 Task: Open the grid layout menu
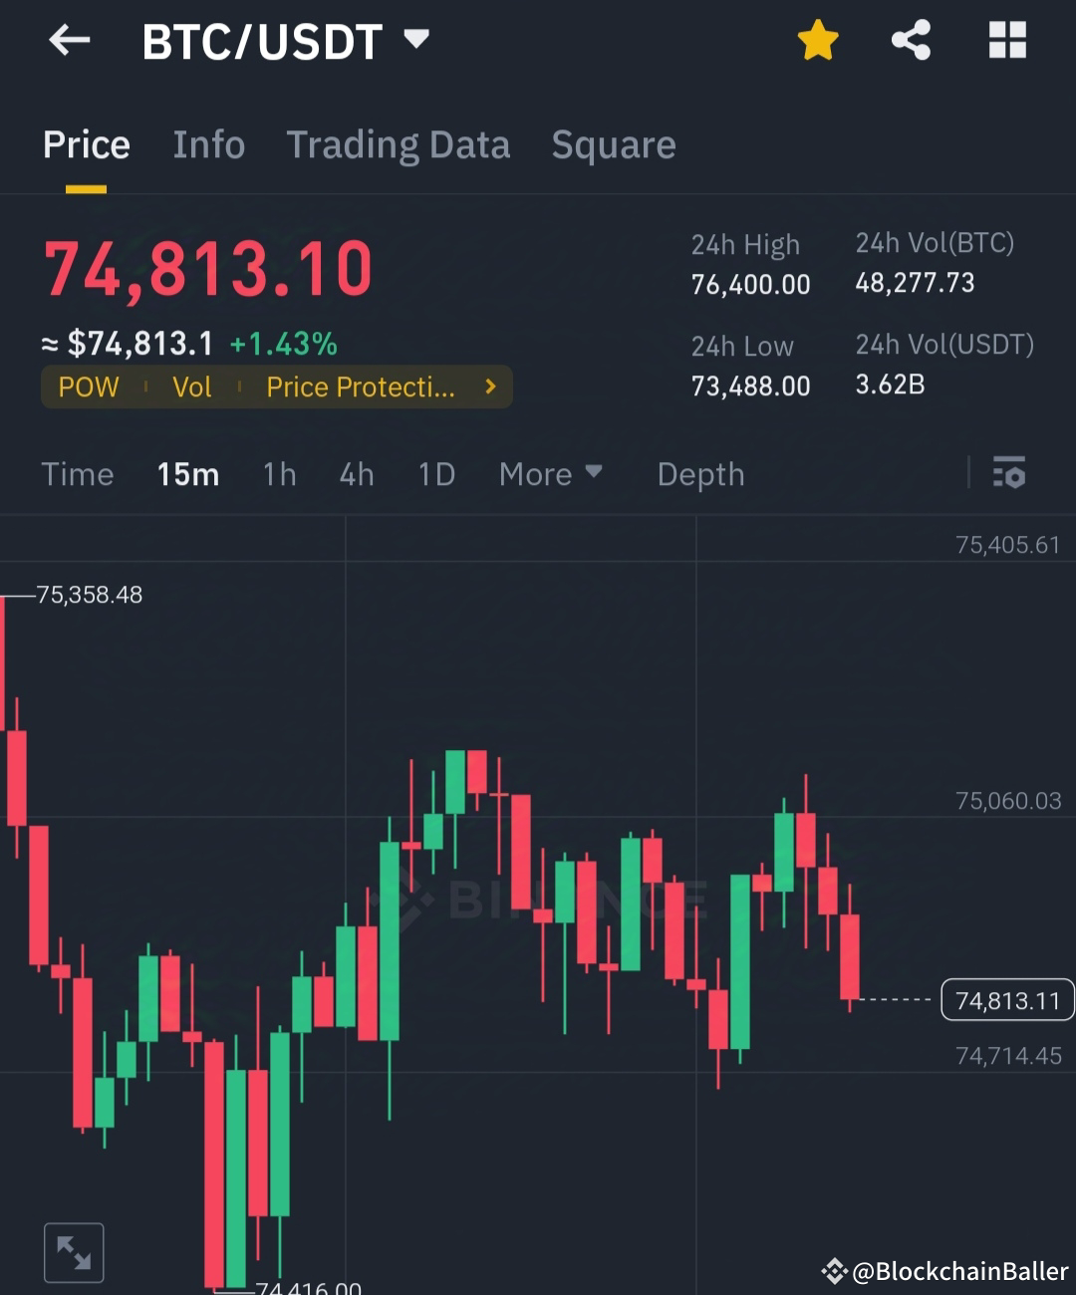(x=1007, y=39)
